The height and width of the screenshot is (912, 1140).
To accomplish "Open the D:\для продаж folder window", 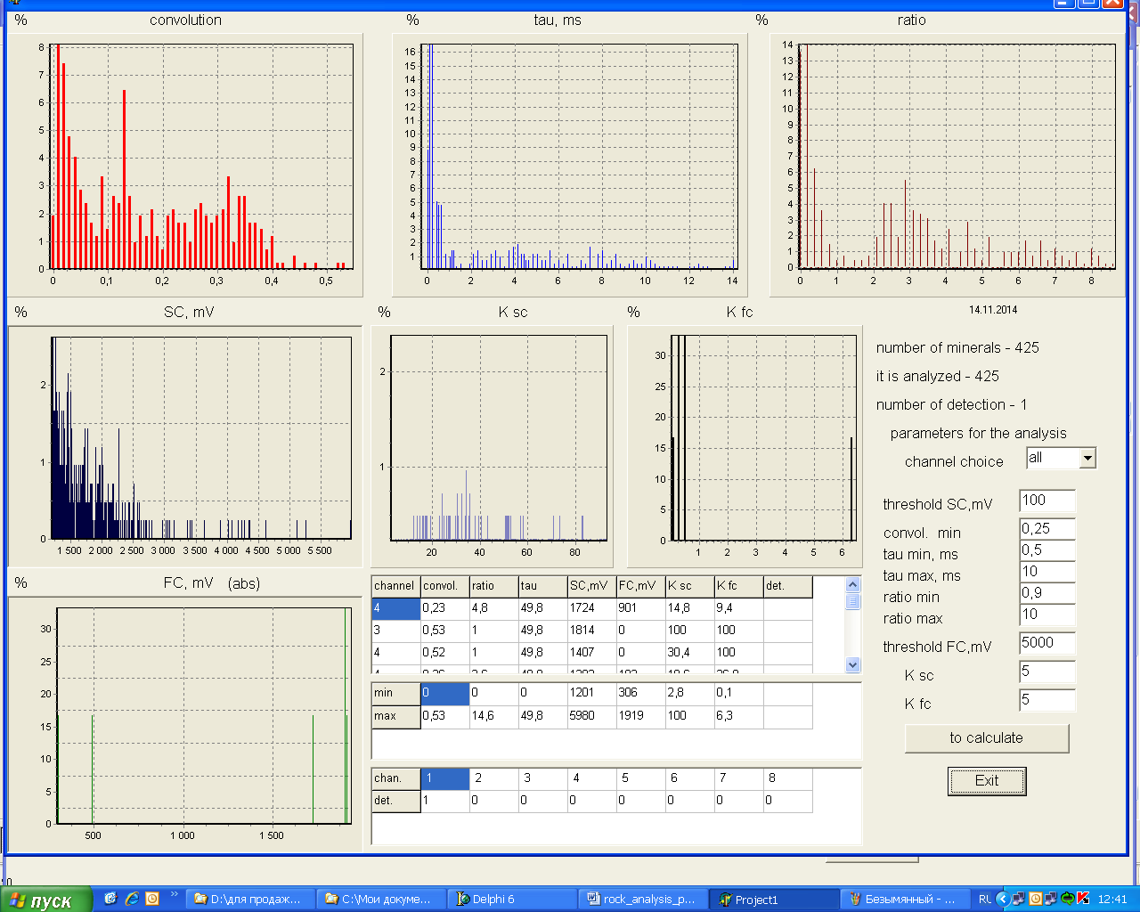I will (x=251, y=900).
